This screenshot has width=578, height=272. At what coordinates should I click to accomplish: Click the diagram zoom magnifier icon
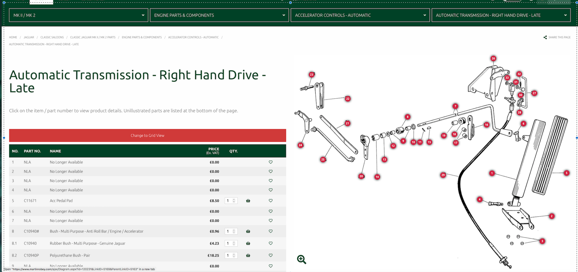[x=301, y=259]
